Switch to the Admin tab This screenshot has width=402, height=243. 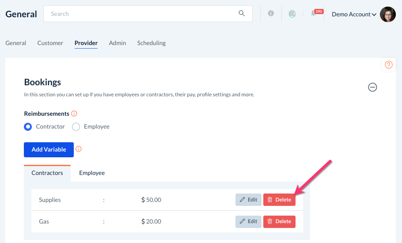point(118,43)
